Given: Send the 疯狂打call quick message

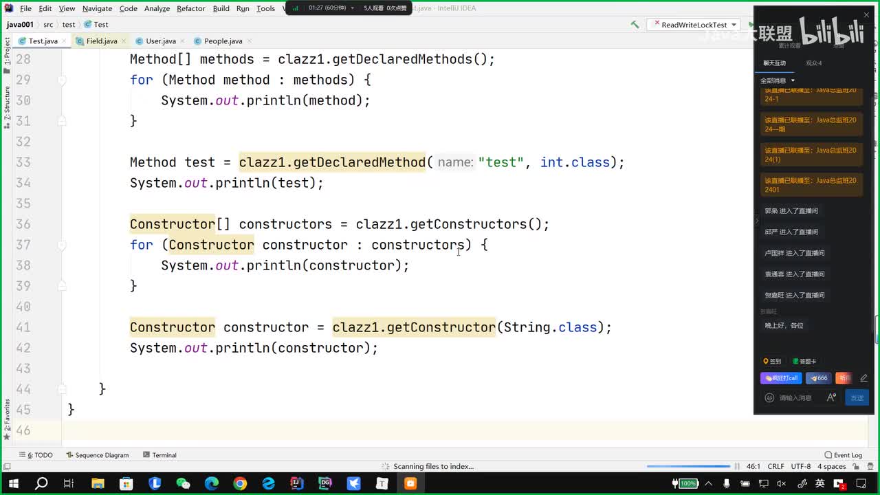Looking at the screenshot, I should pos(781,378).
